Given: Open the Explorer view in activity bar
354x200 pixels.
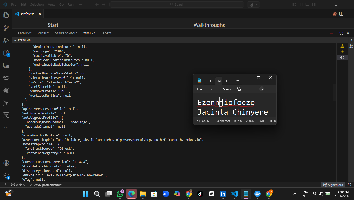Looking at the screenshot, I should pyautogui.click(x=6, y=15).
